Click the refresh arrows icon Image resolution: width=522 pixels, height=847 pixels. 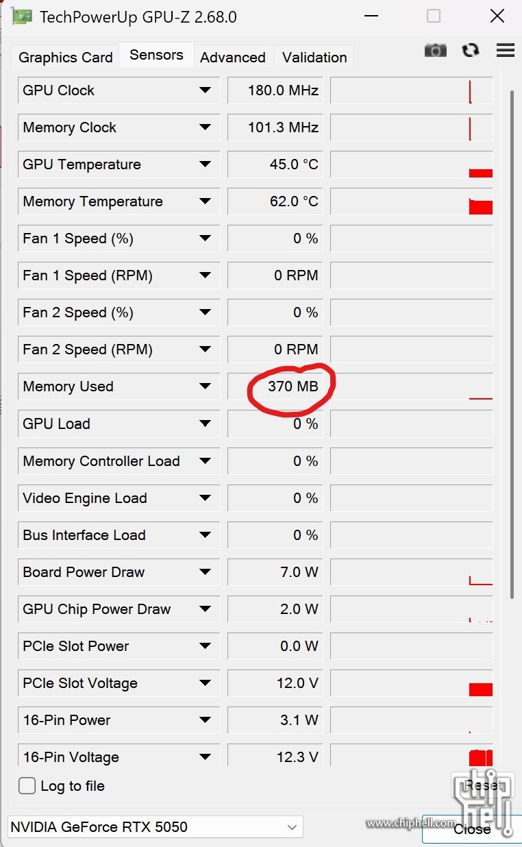click(x=471, y=50)
